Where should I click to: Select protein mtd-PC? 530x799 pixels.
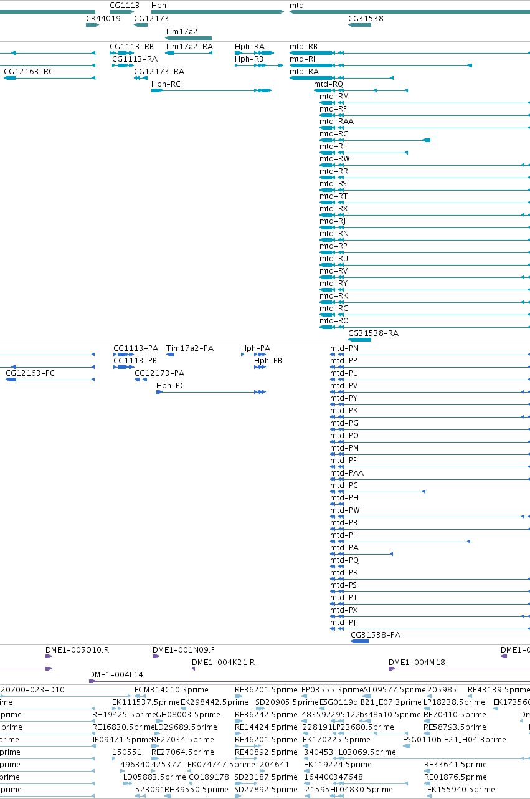[x=344, y=486]
